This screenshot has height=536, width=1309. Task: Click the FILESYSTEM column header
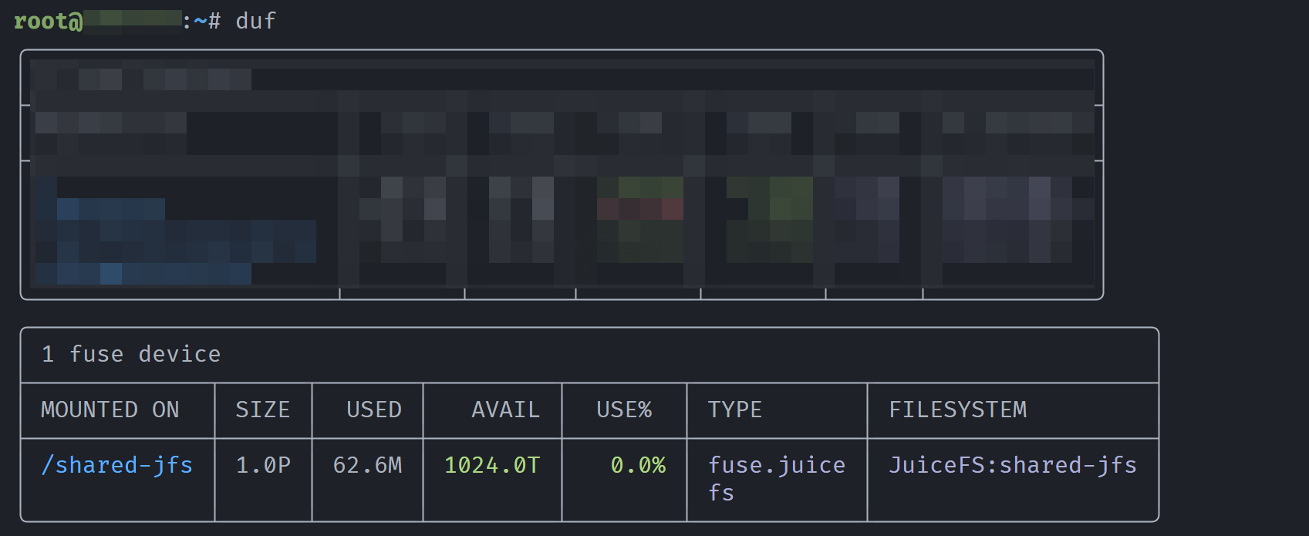(x=958, y=410)
